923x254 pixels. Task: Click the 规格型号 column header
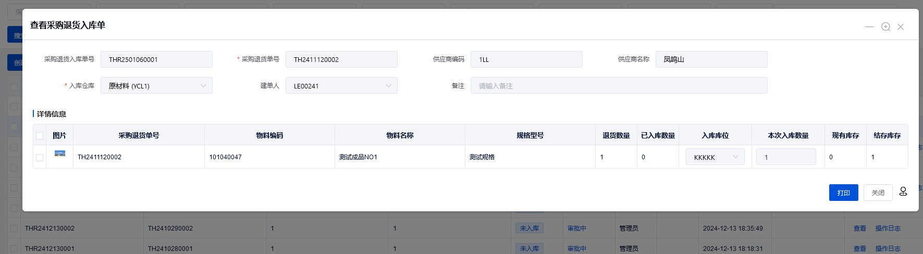pos(530,135)
